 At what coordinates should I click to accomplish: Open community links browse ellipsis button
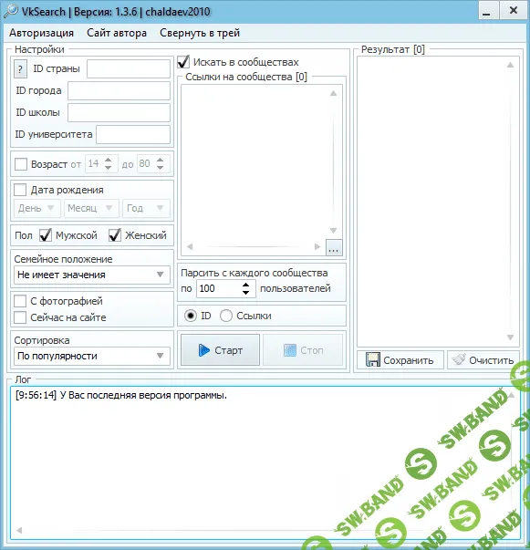click(334, 248)
